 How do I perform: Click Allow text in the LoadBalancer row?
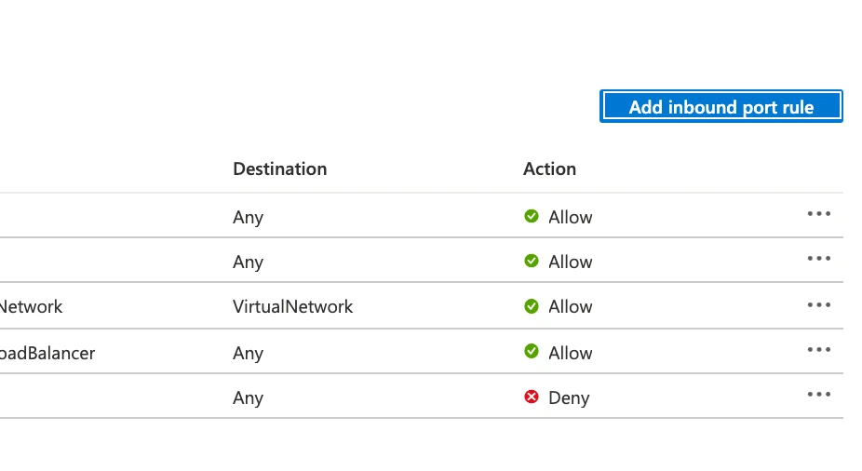click(570, 353)
